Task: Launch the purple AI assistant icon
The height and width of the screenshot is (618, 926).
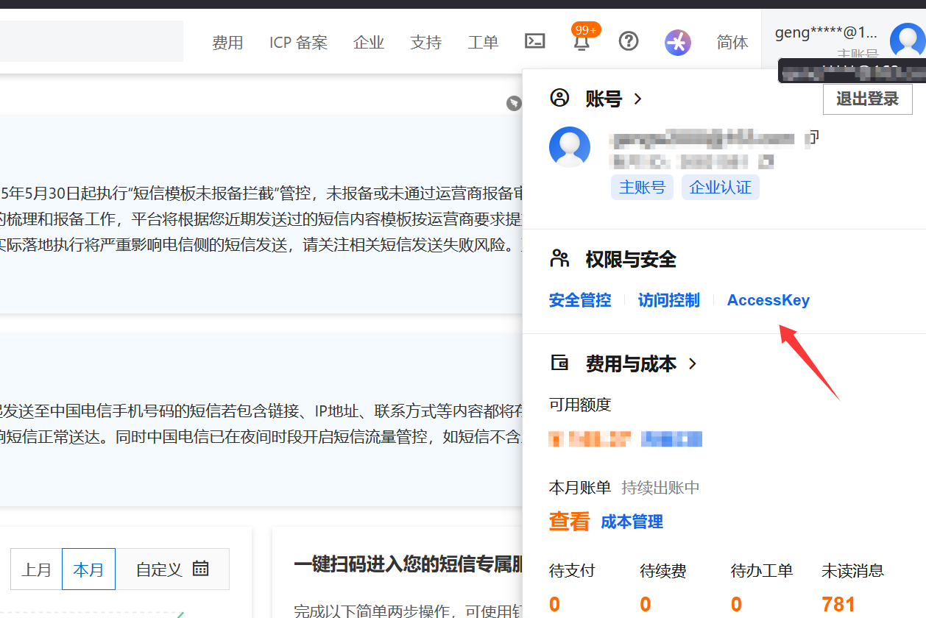Action: point(677,43)
